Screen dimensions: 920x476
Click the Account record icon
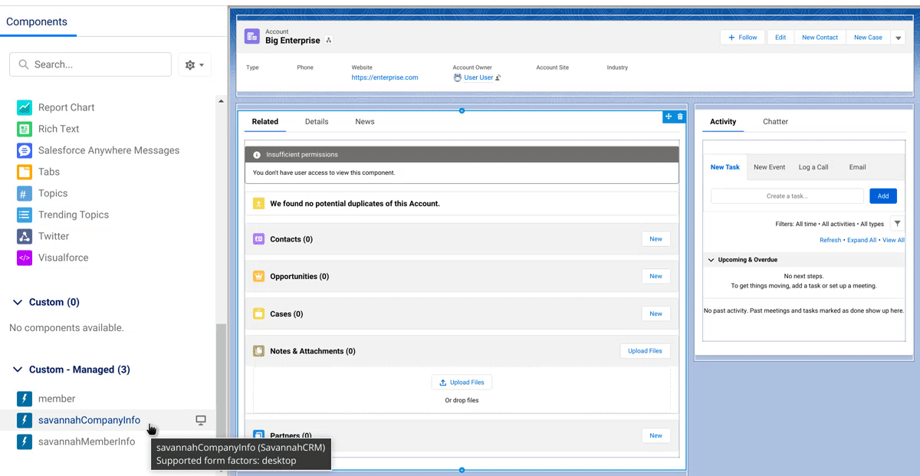coord(251,37)
